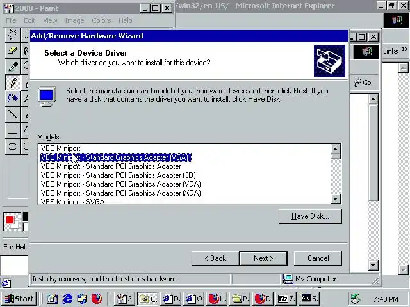Click the Models list scroll down arrow

(x=336, y=199)
